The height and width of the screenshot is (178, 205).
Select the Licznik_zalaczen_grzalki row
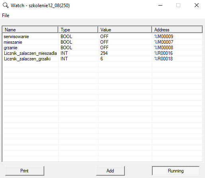click(102, 59)
